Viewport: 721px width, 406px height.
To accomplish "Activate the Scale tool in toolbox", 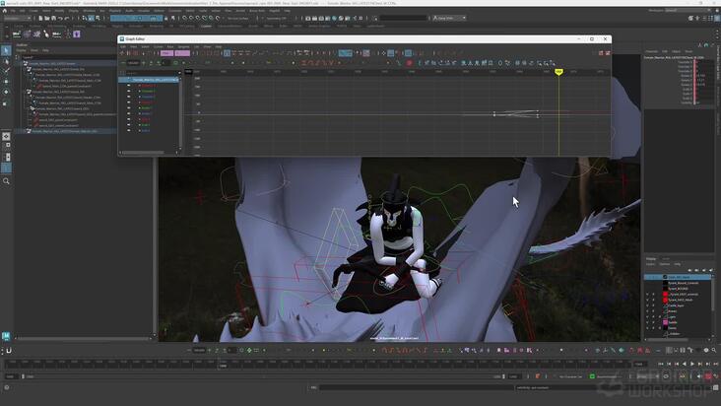I will click(6, 102).
